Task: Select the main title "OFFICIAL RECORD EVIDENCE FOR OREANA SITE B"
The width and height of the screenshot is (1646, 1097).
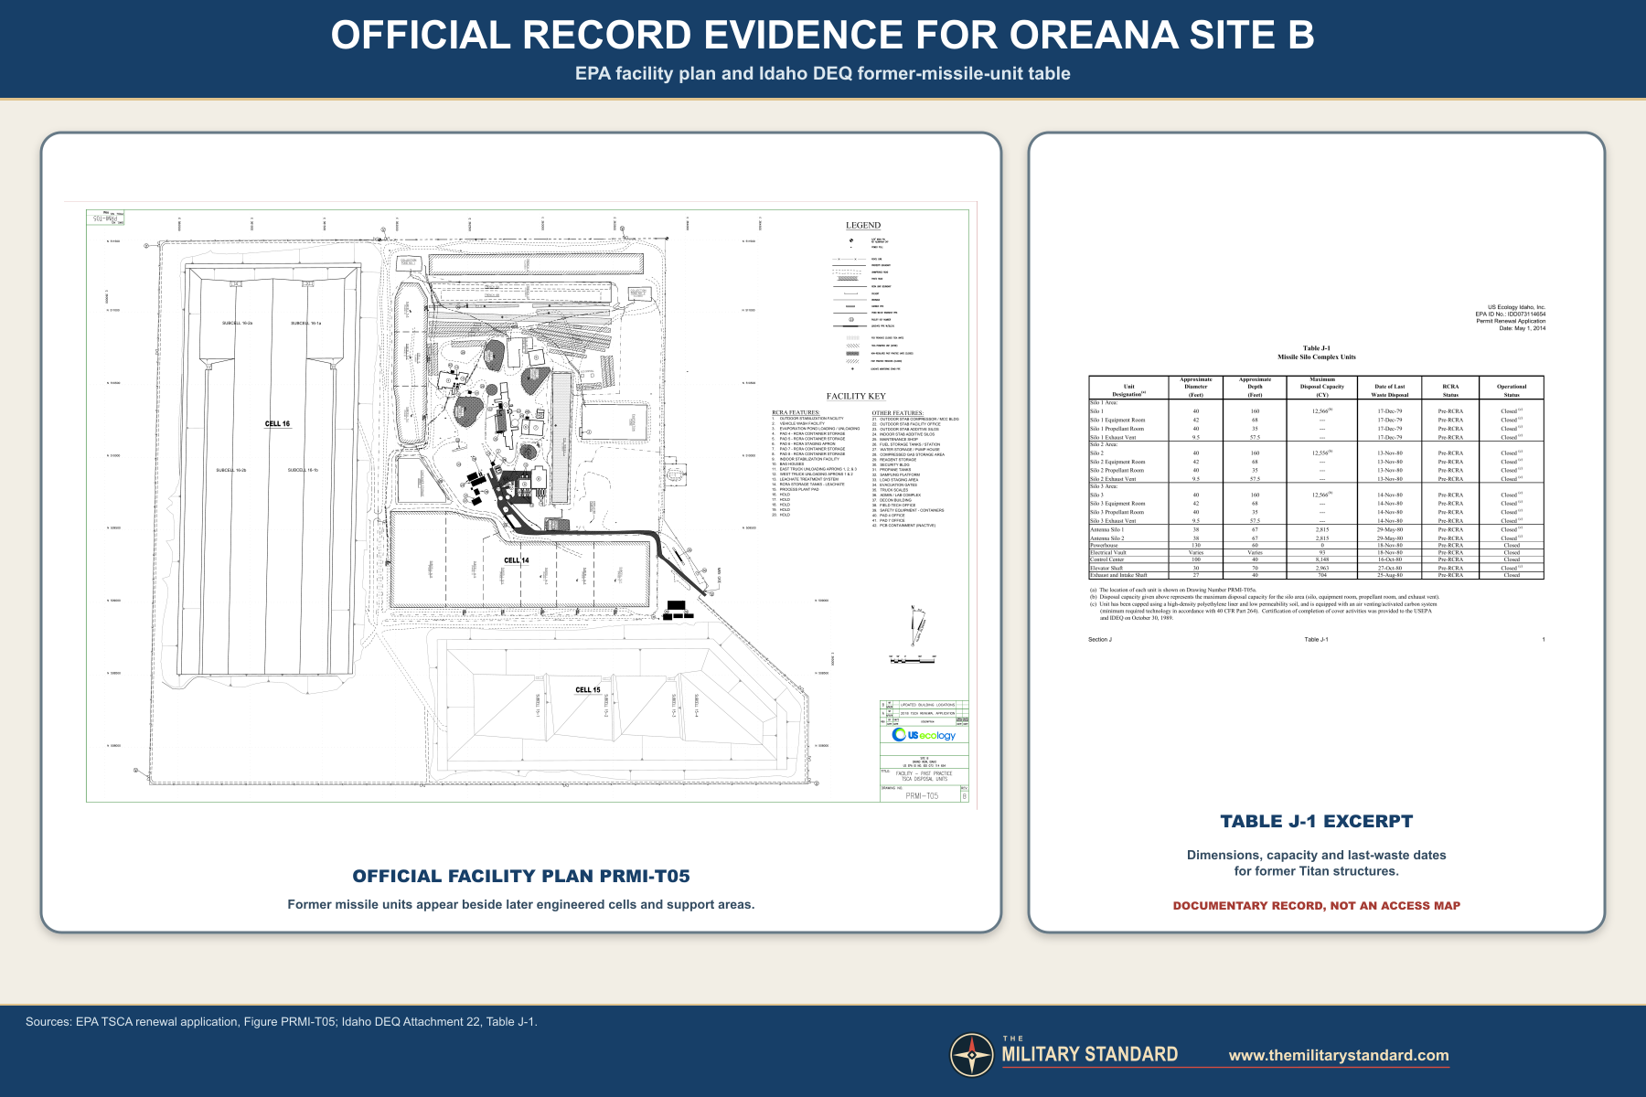Action: click(822, 35)
